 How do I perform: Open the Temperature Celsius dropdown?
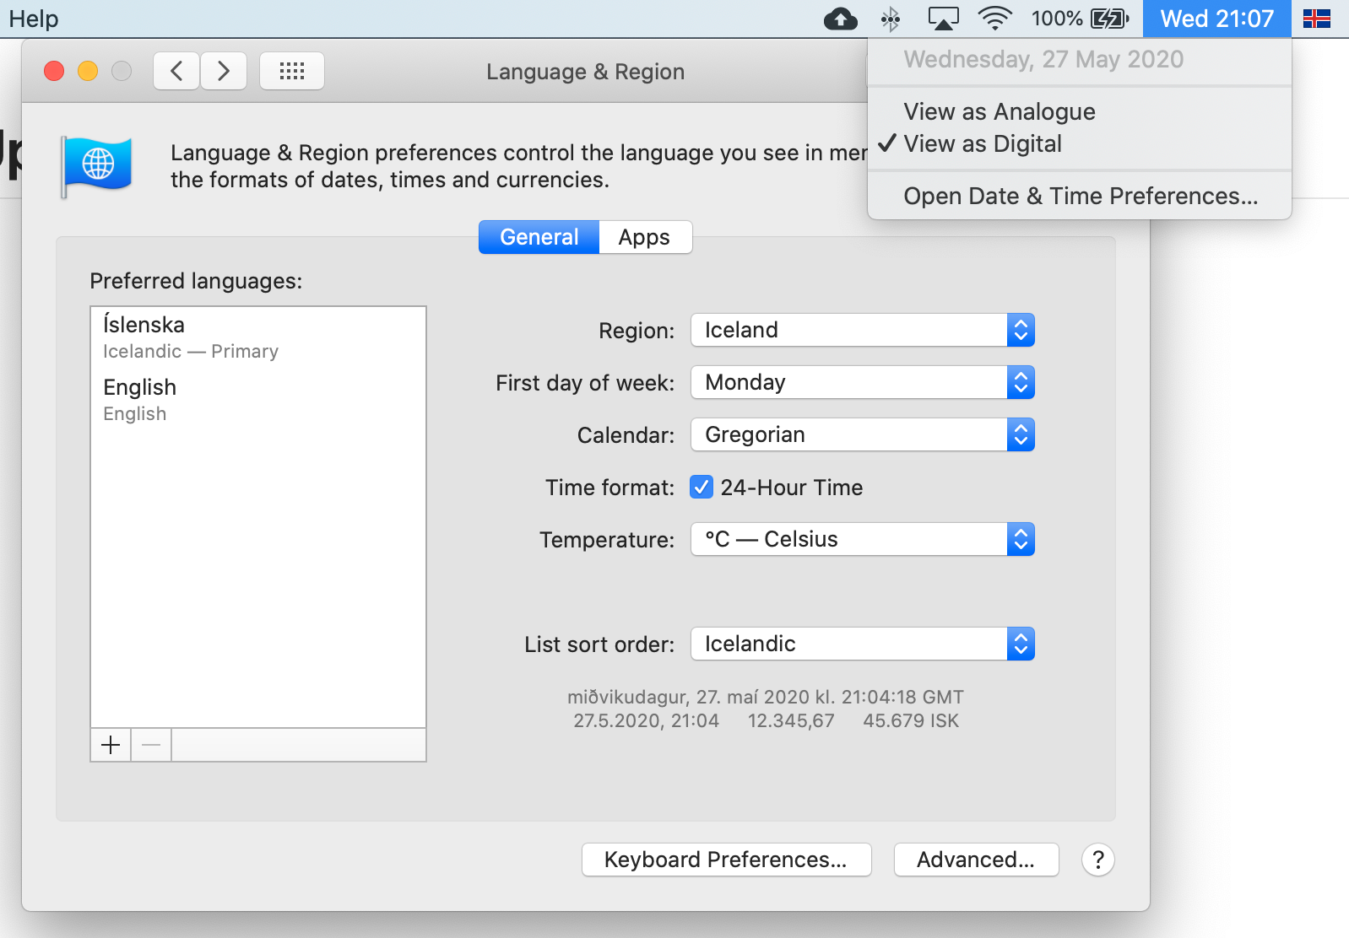point(862,539)
